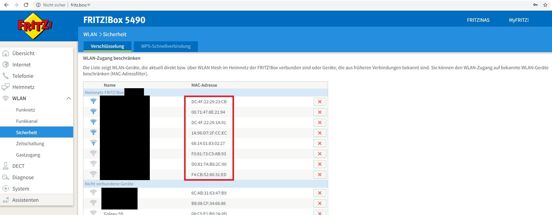Click the browser forward arrow

pyautogui.click(x=16, y=5)
